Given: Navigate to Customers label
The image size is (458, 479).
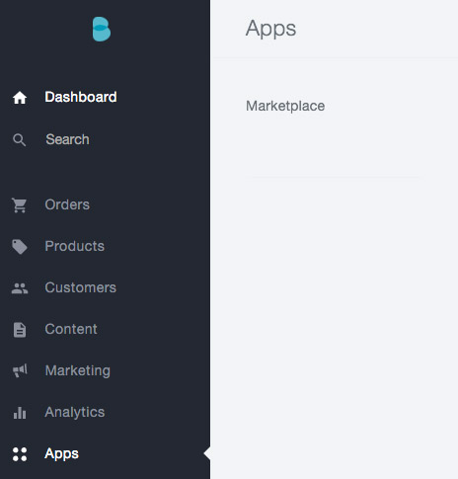Looking at the screenshot, I should click(80, 287).
